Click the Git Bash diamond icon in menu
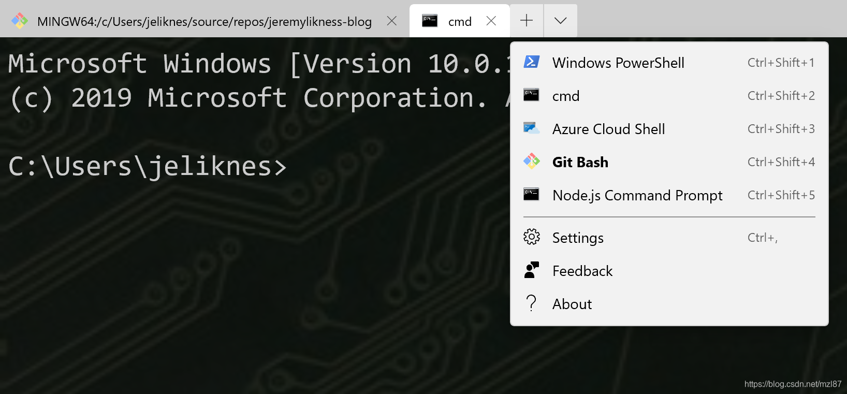Screen dimensions: 847x394 point(532,162)
